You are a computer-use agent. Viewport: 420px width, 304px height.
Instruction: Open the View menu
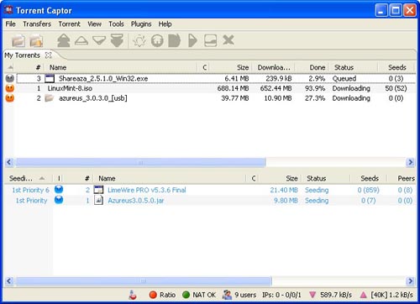click(x=94, y=24)
